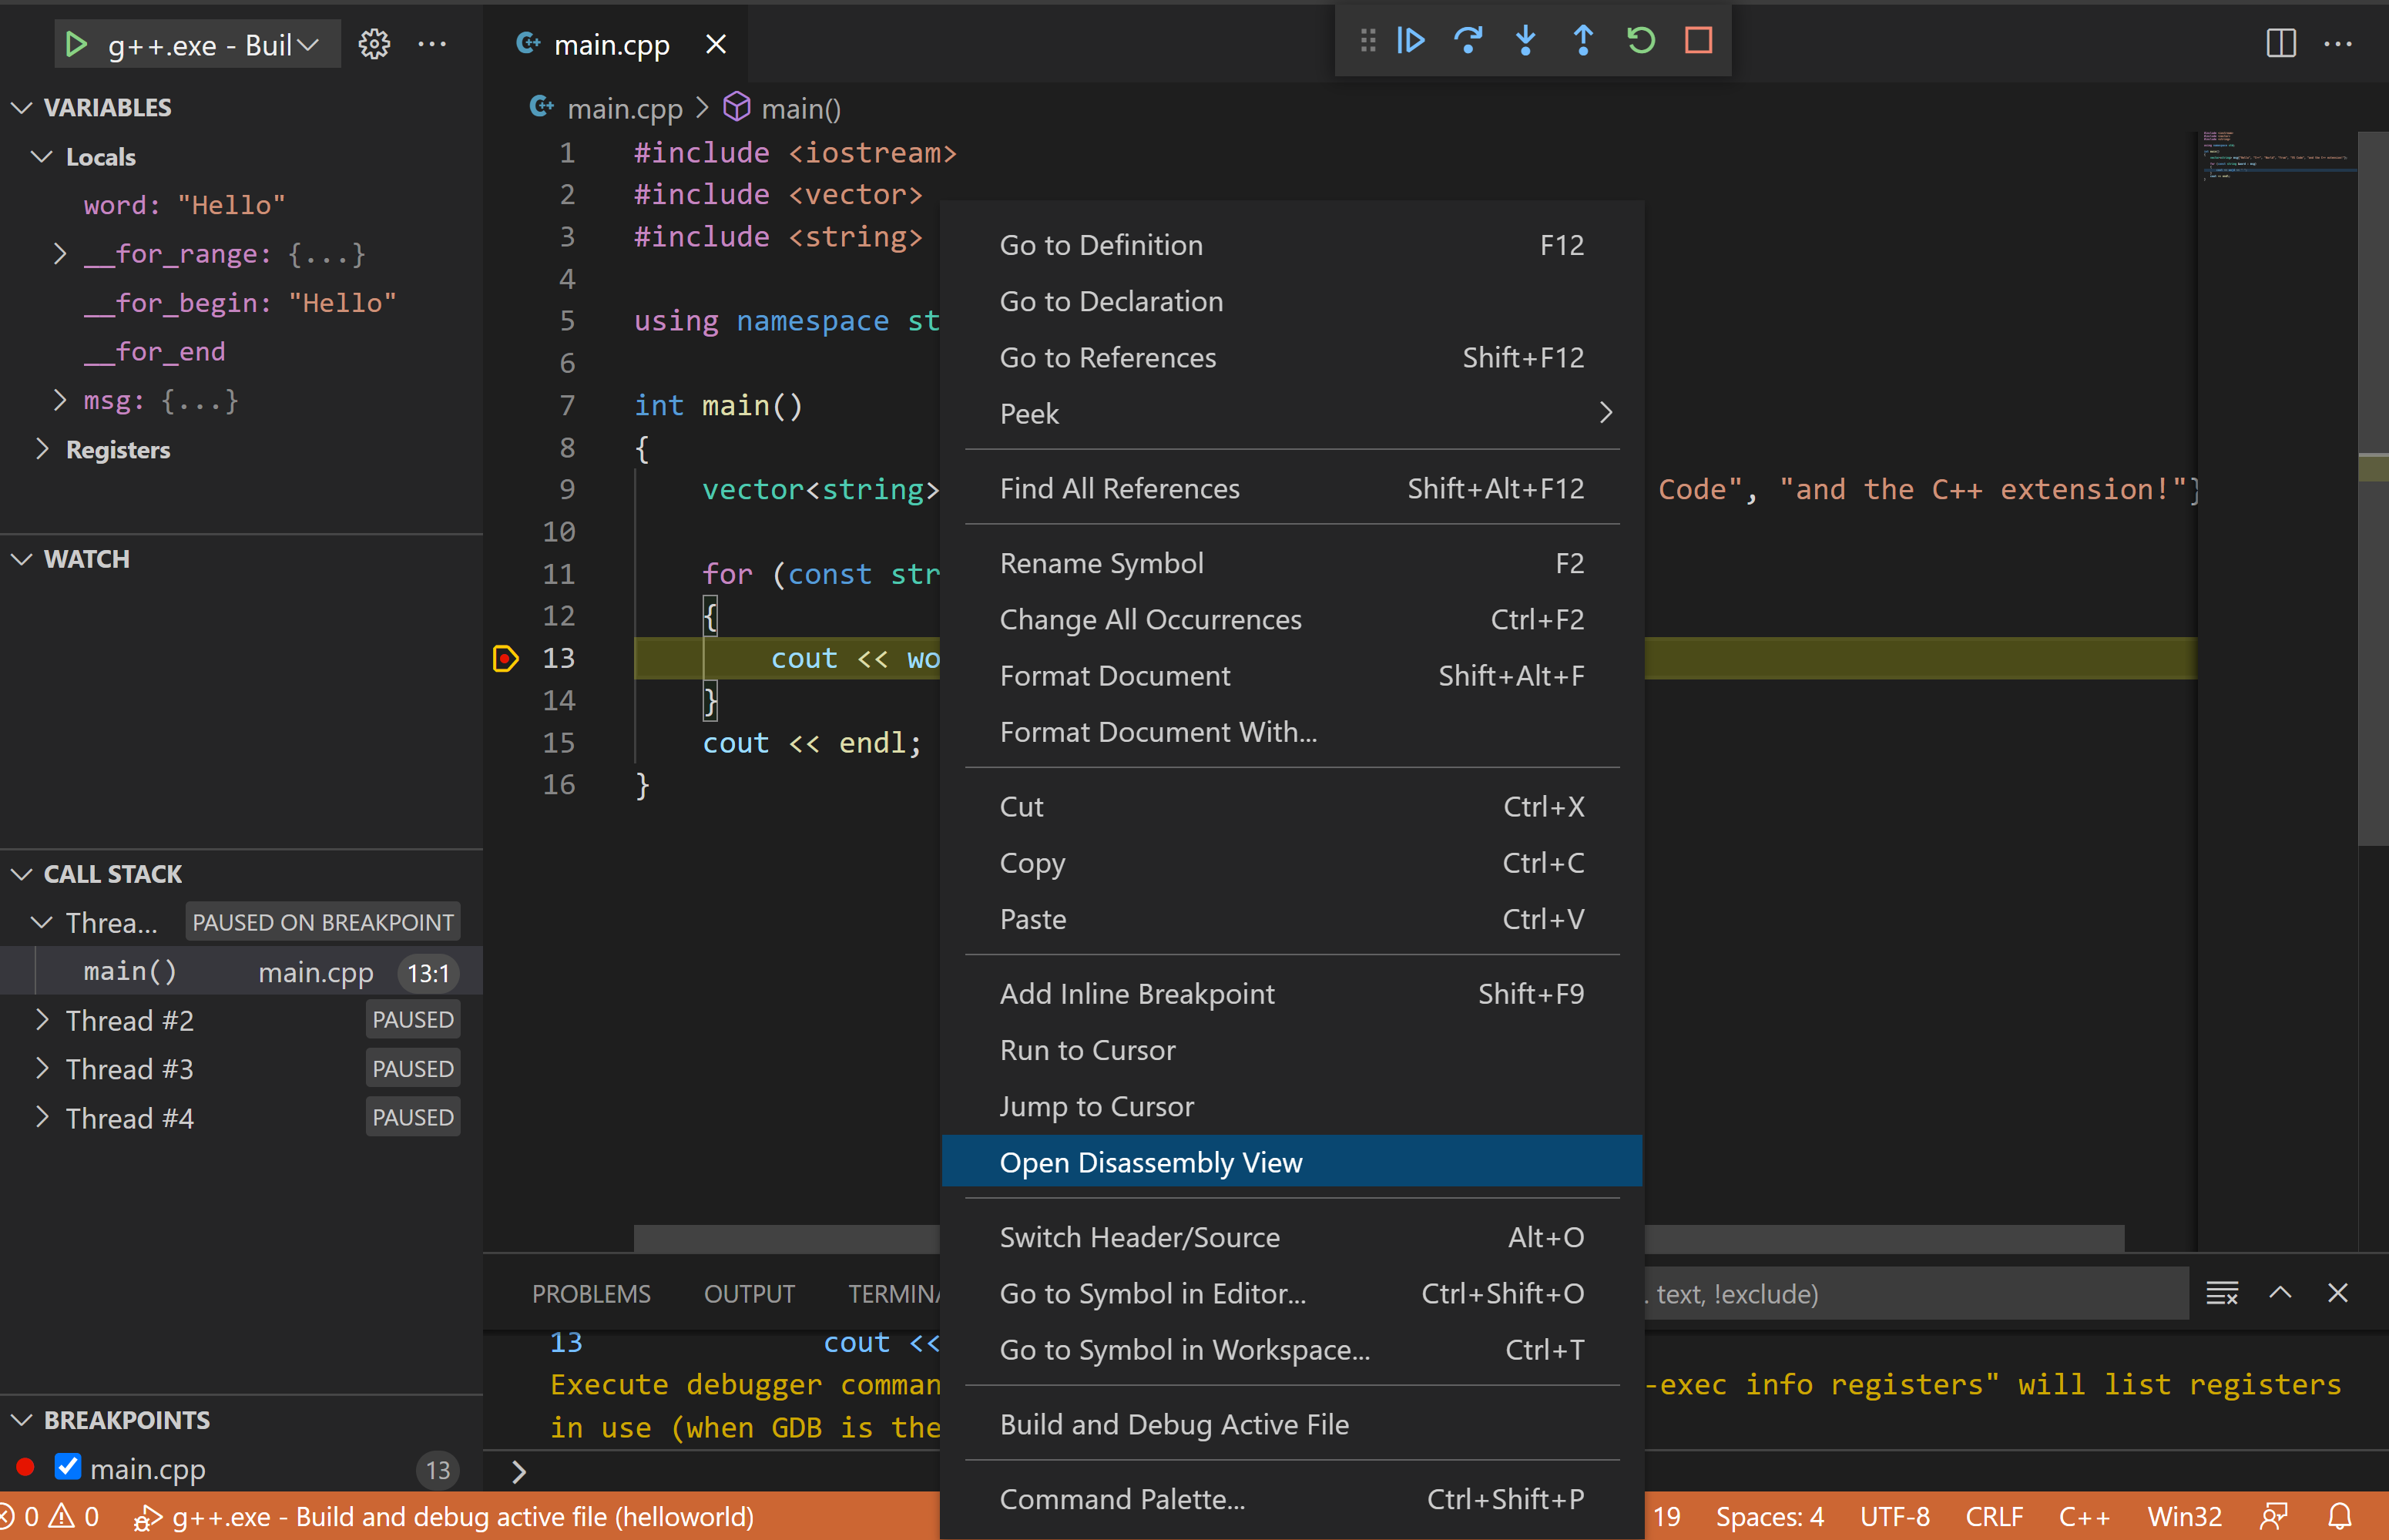Switch to the PROBLEMS panel tab

(x=591, y=1293)
